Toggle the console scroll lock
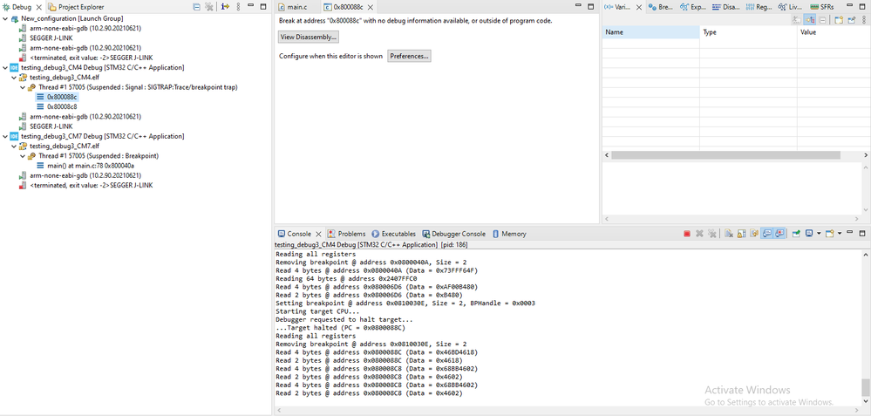 click(x=742, y=234)
